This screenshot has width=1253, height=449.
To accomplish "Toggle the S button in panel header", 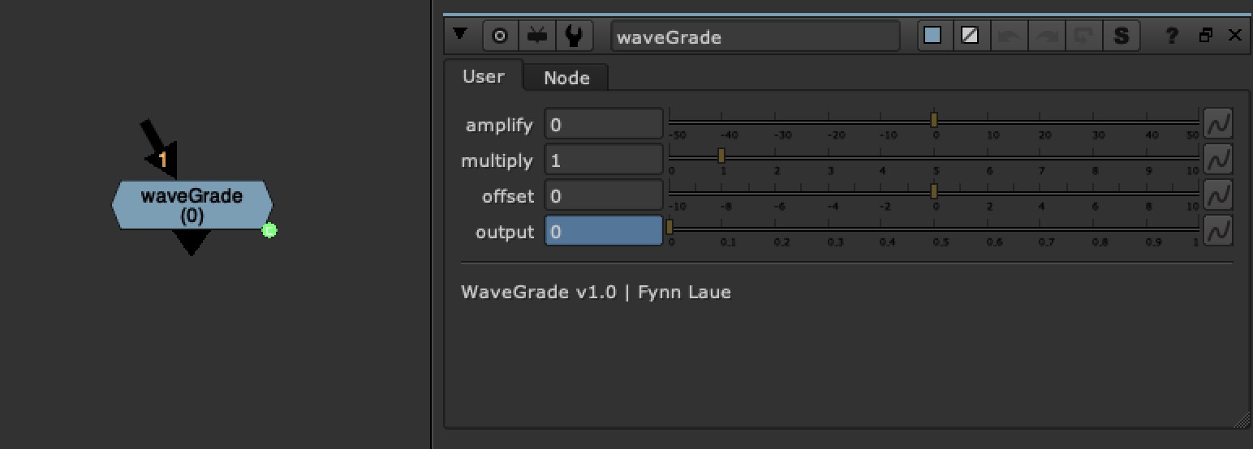I will (x=1122, y=36).
